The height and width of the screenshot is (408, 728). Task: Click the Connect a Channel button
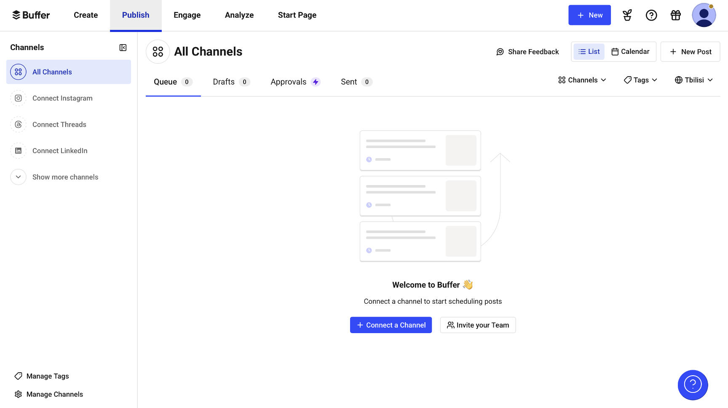[391, 325]
